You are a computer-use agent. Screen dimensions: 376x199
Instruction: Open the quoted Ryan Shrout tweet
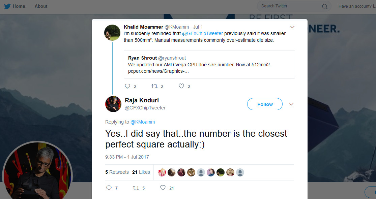209,64
